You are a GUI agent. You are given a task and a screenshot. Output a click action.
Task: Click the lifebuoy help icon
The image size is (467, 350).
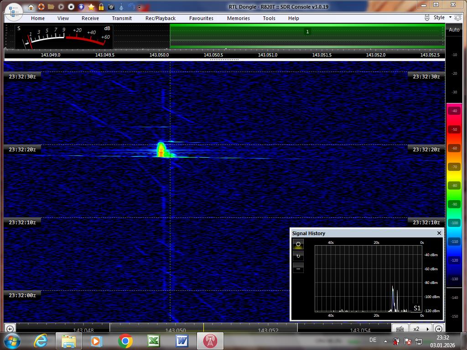41,6
